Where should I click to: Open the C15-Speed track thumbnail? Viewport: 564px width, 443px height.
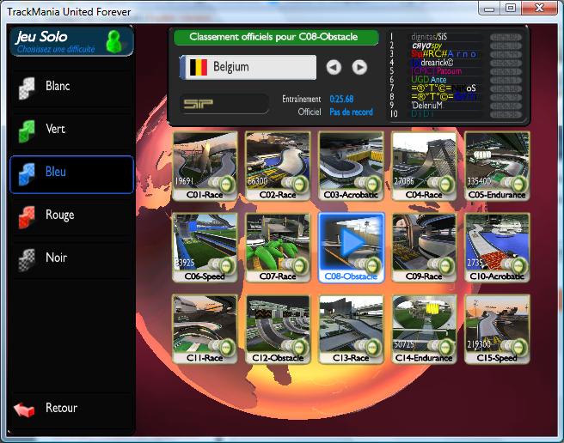point(497,328)
